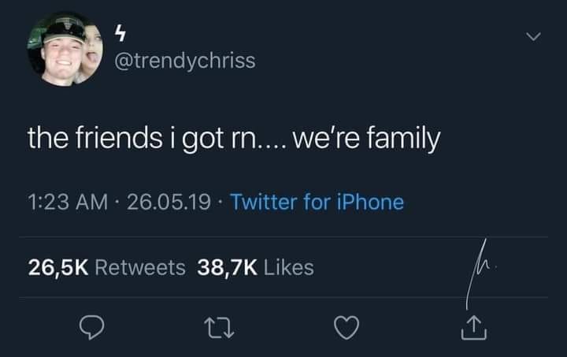The width and height of the screenshot is (567, 357).
Task: View the 26,5K retweet count number
Action: tap(58, 268)
